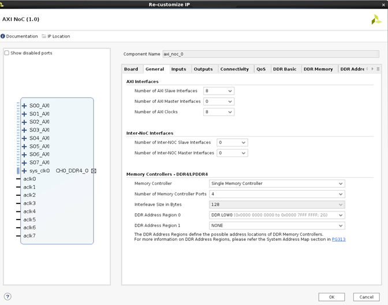388x305 pixels.
Task: Open the Memory Controller dropdown
Action: tap(277, 184)
